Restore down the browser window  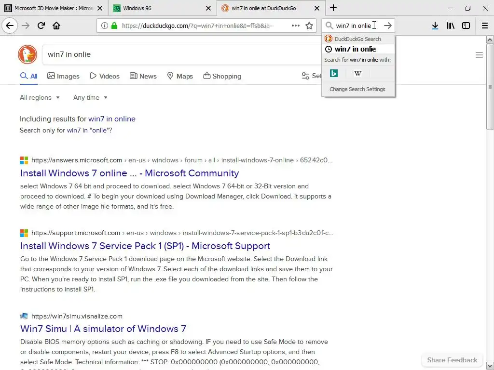467,8
